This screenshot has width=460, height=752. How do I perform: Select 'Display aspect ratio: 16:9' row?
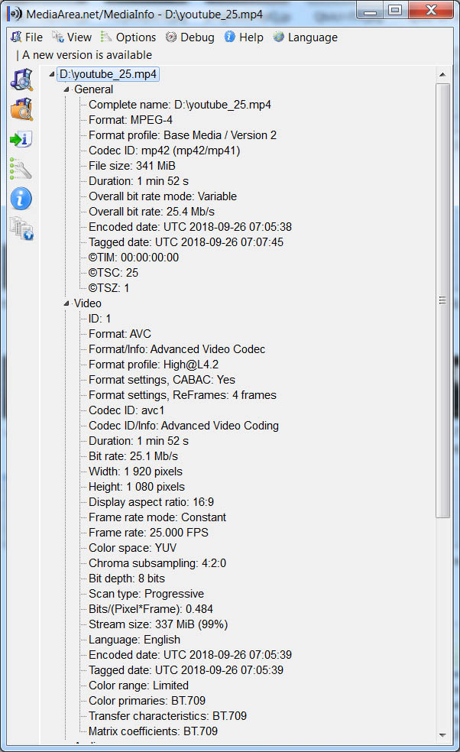pyautogui.click(x=151, y=503)
